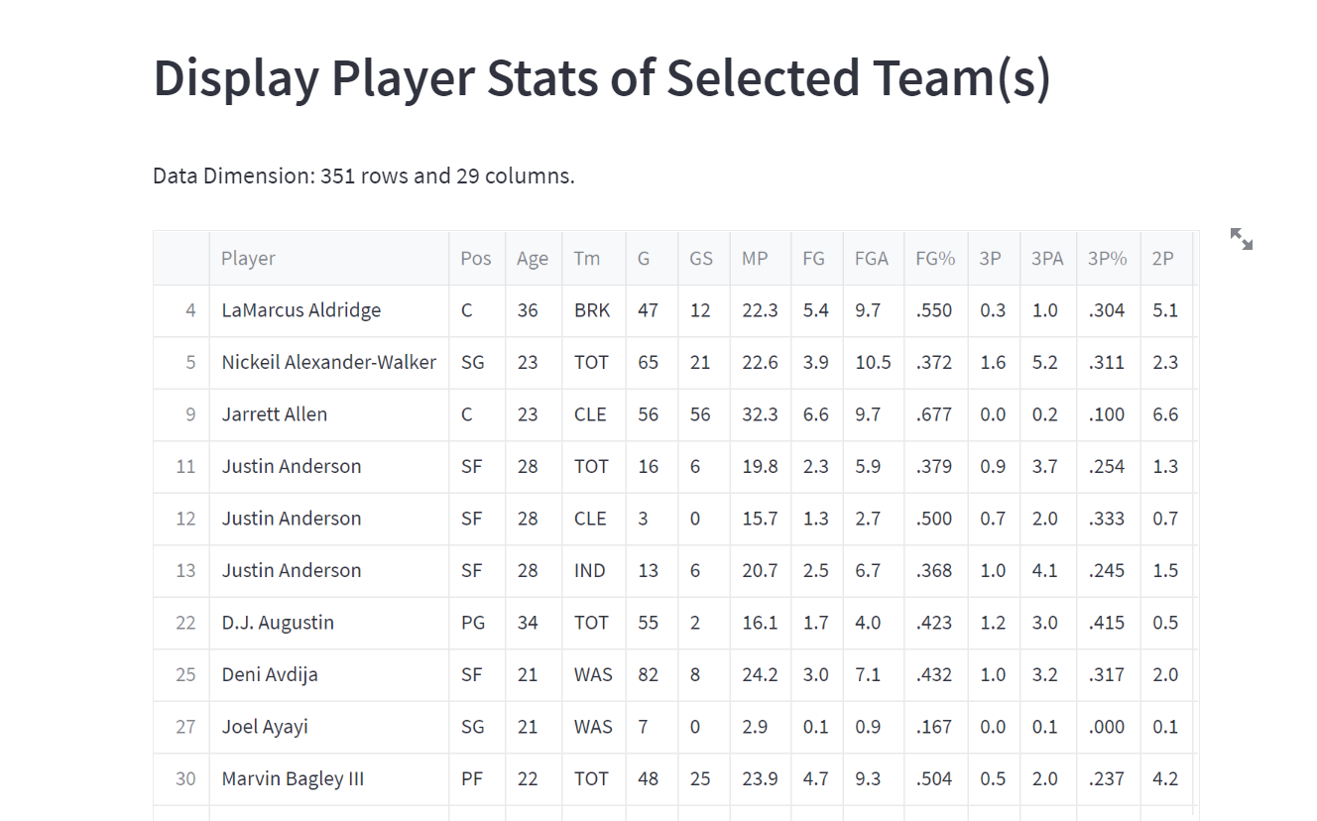Click the 3P% column header
This screenshot has height=821, width=1317.
[1109, 258]
